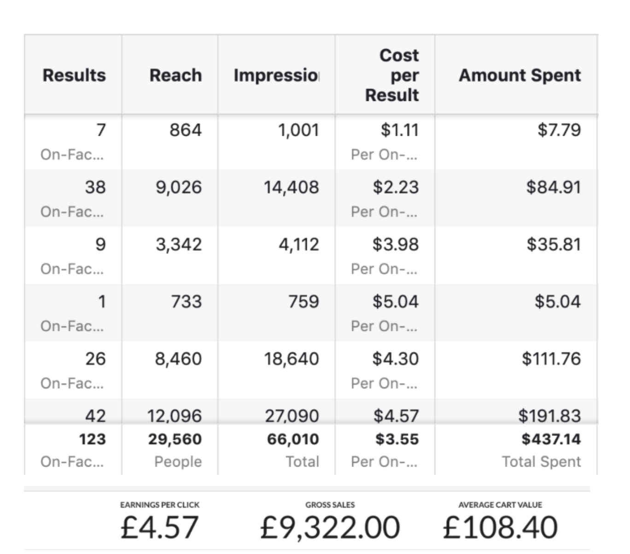Viewport: 630px width, 554px height.
Task: Select the $84.91 amount spent cell
Action: pos(554,187)
